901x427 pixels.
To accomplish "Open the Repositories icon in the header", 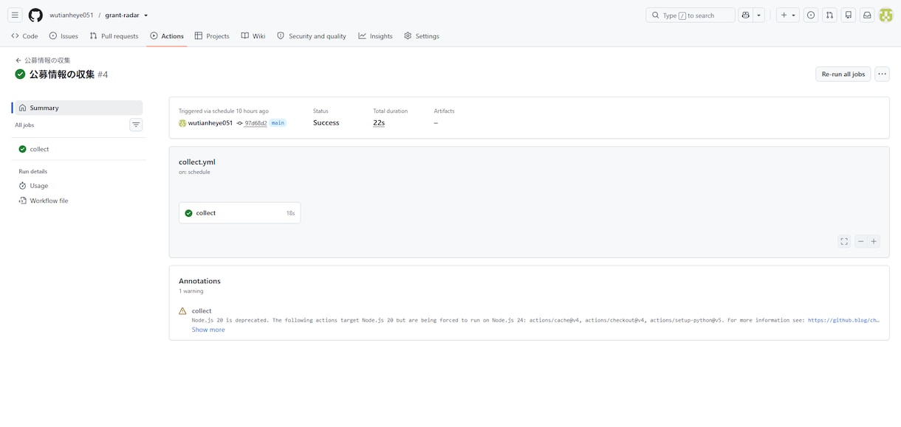I will pos(849,15).
